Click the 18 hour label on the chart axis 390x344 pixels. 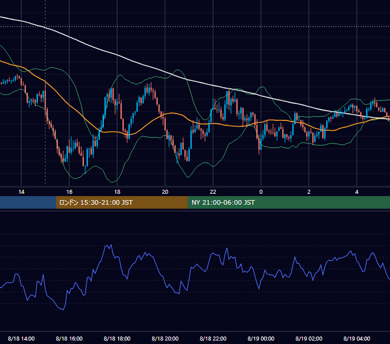[x=117, y=192]
